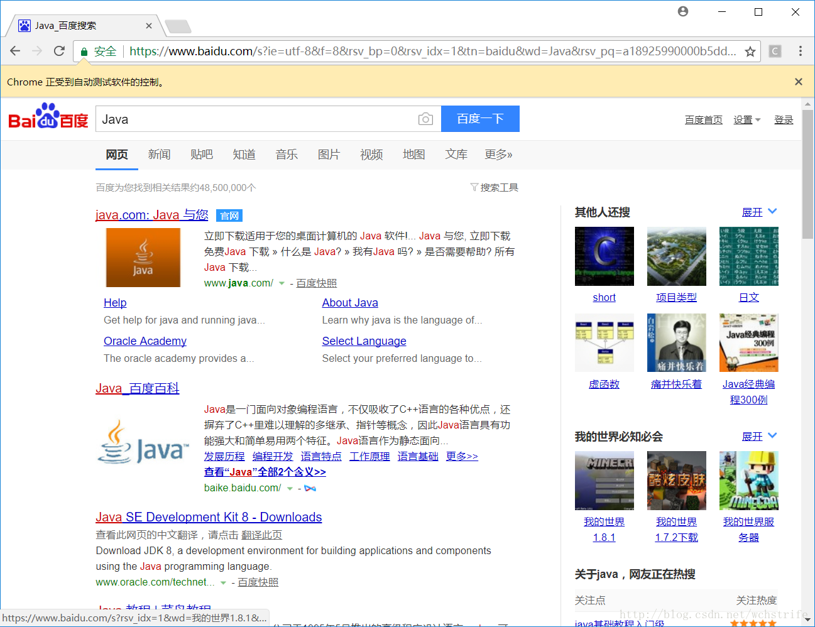The image size is (815, 627).
Task: Click the 百度快照 link after www.java.com
Action: coord(317,283)
